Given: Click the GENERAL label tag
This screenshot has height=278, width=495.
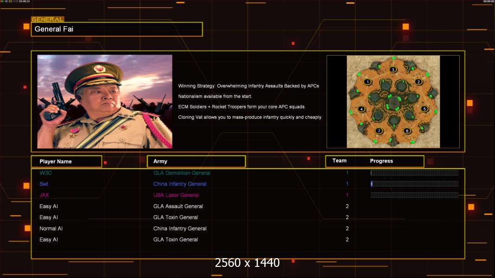Looking at the screenshot, I should point(48,19).
